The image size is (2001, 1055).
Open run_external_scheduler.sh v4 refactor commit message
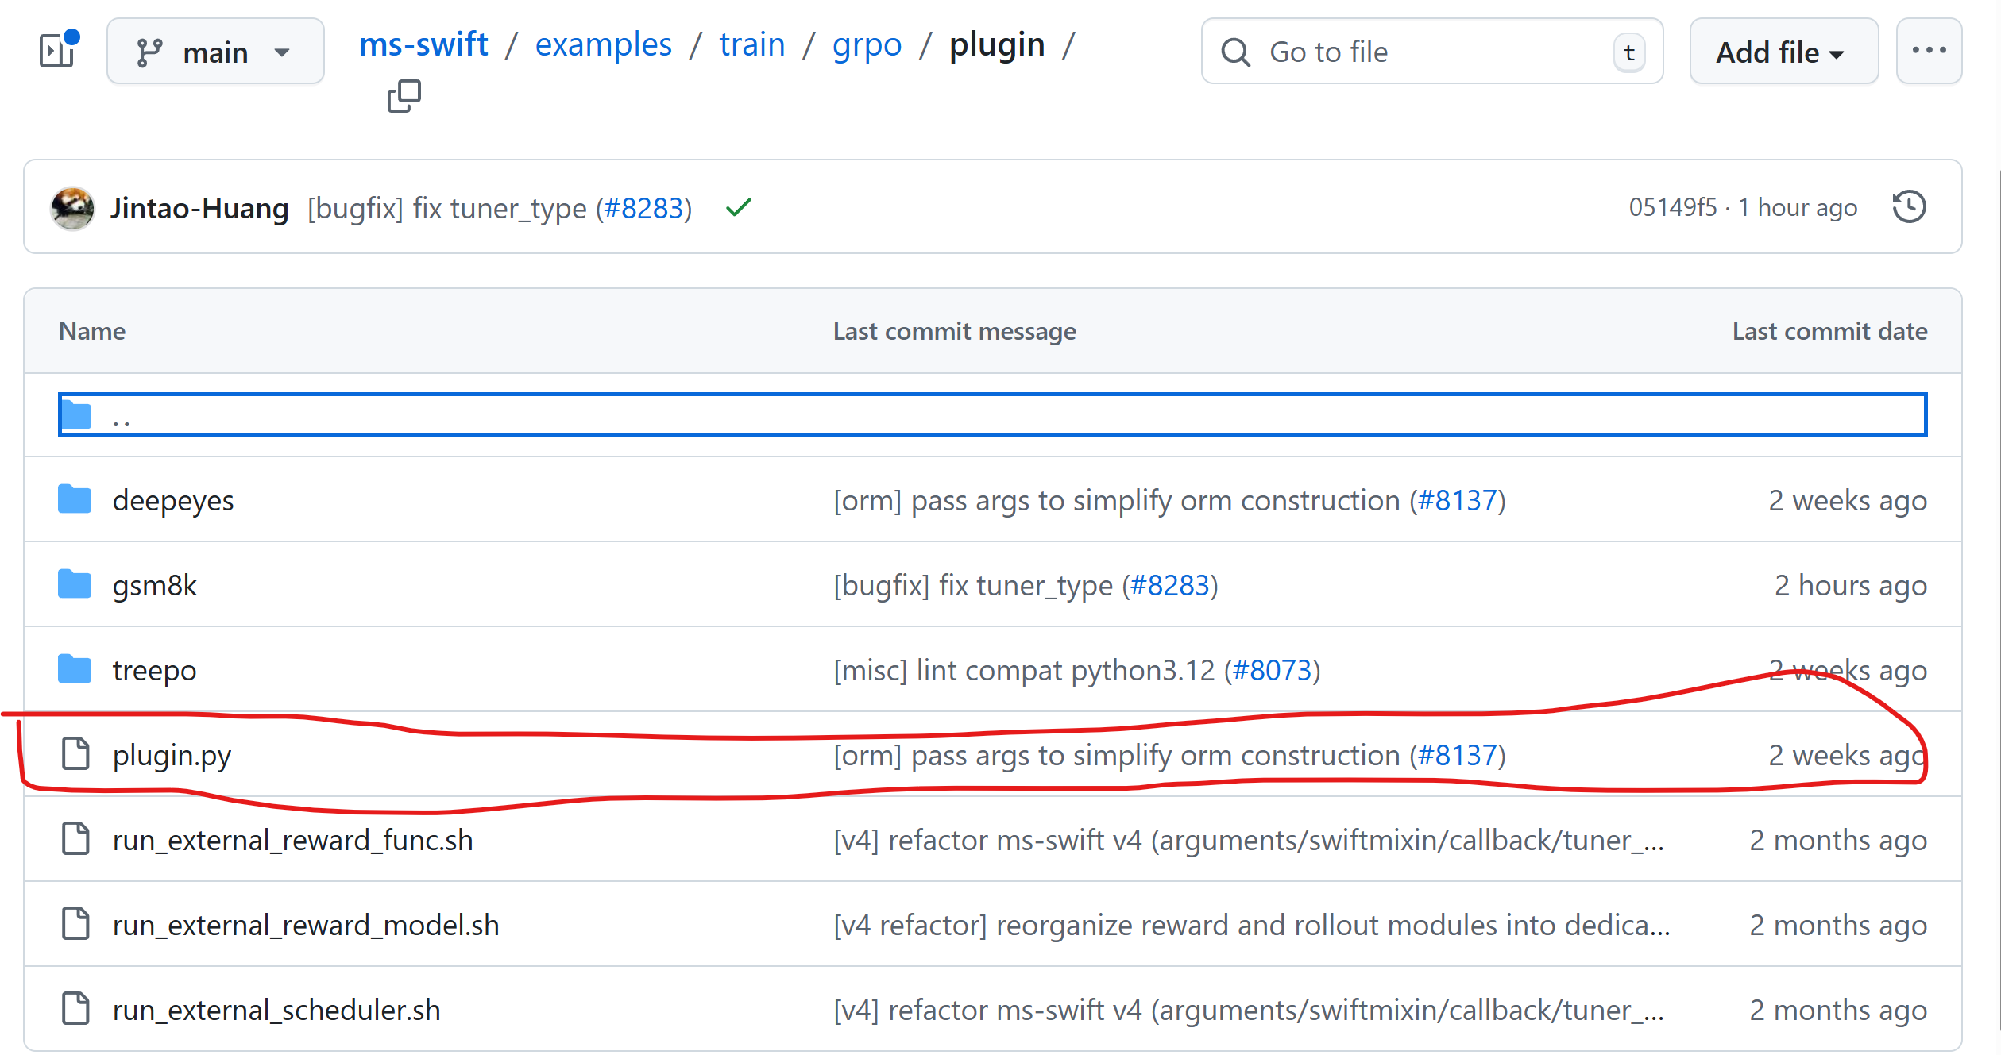point(1249,1010)
